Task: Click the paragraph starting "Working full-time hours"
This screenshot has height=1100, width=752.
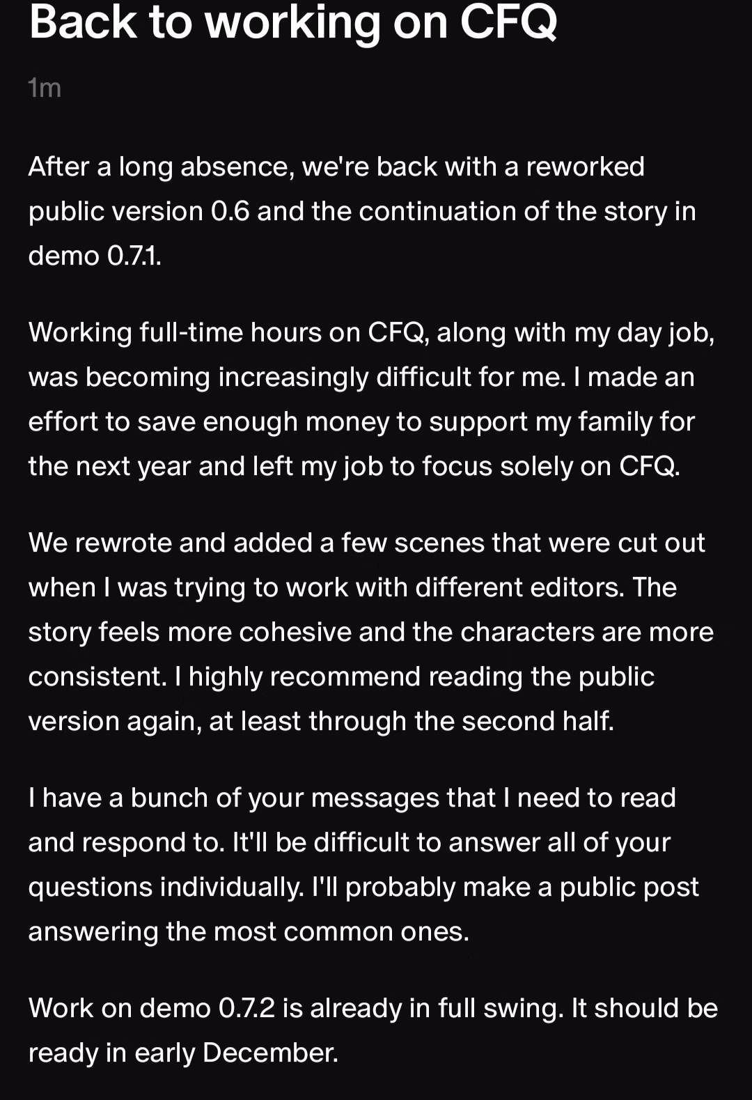Action: coord(371,399)
